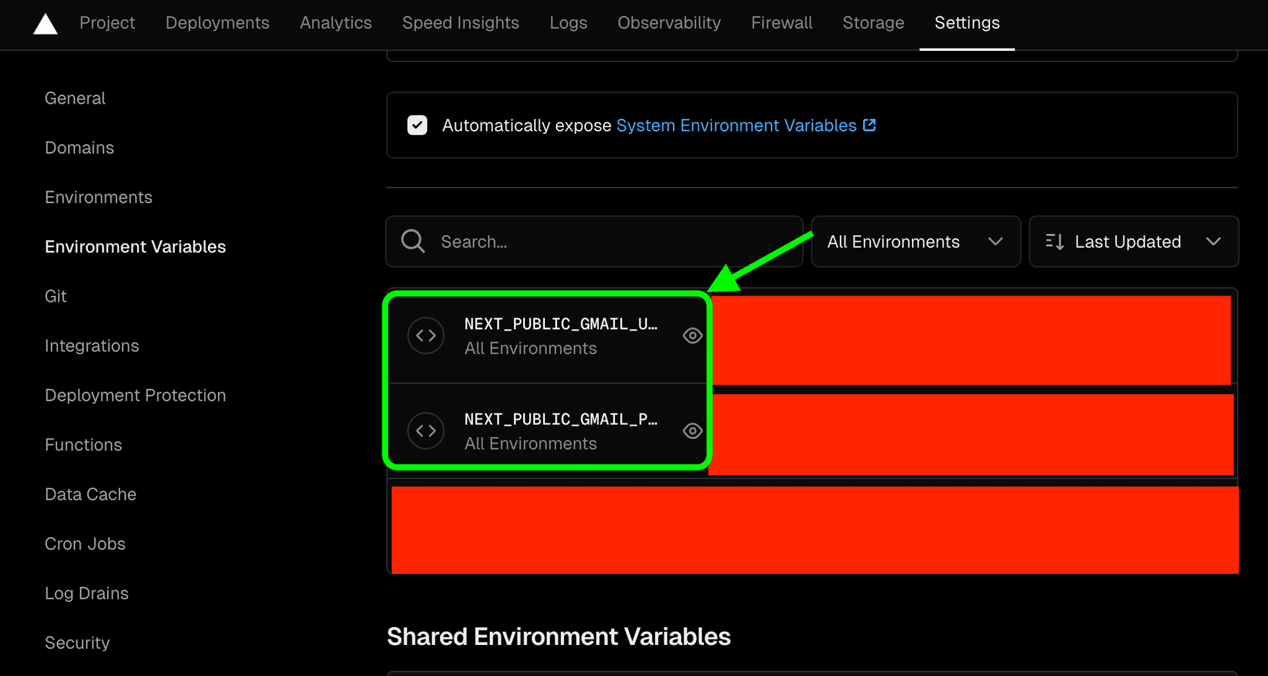
Task: Show value of NEXT_PUBLIC_GMAIL_P variable
Action: coord(692,431)
